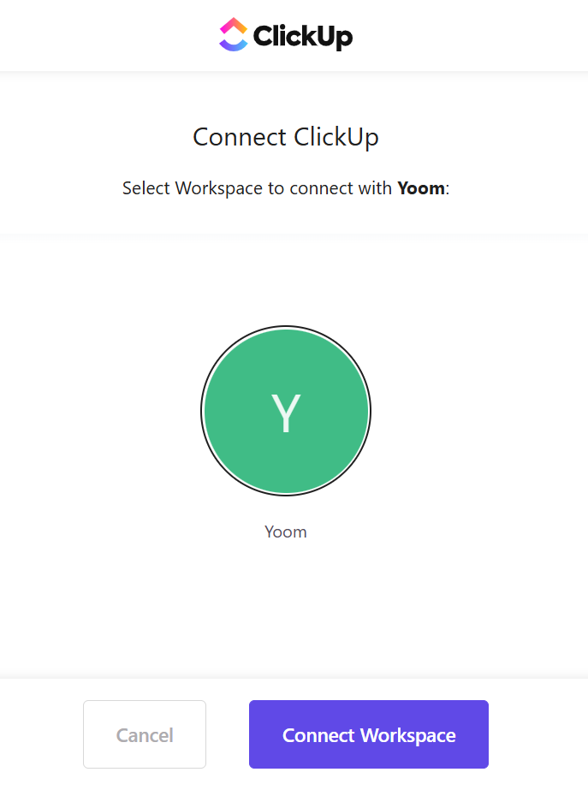Click the Cancel button
The width and height of the screenshot is (588, 790).
(145, 734)
